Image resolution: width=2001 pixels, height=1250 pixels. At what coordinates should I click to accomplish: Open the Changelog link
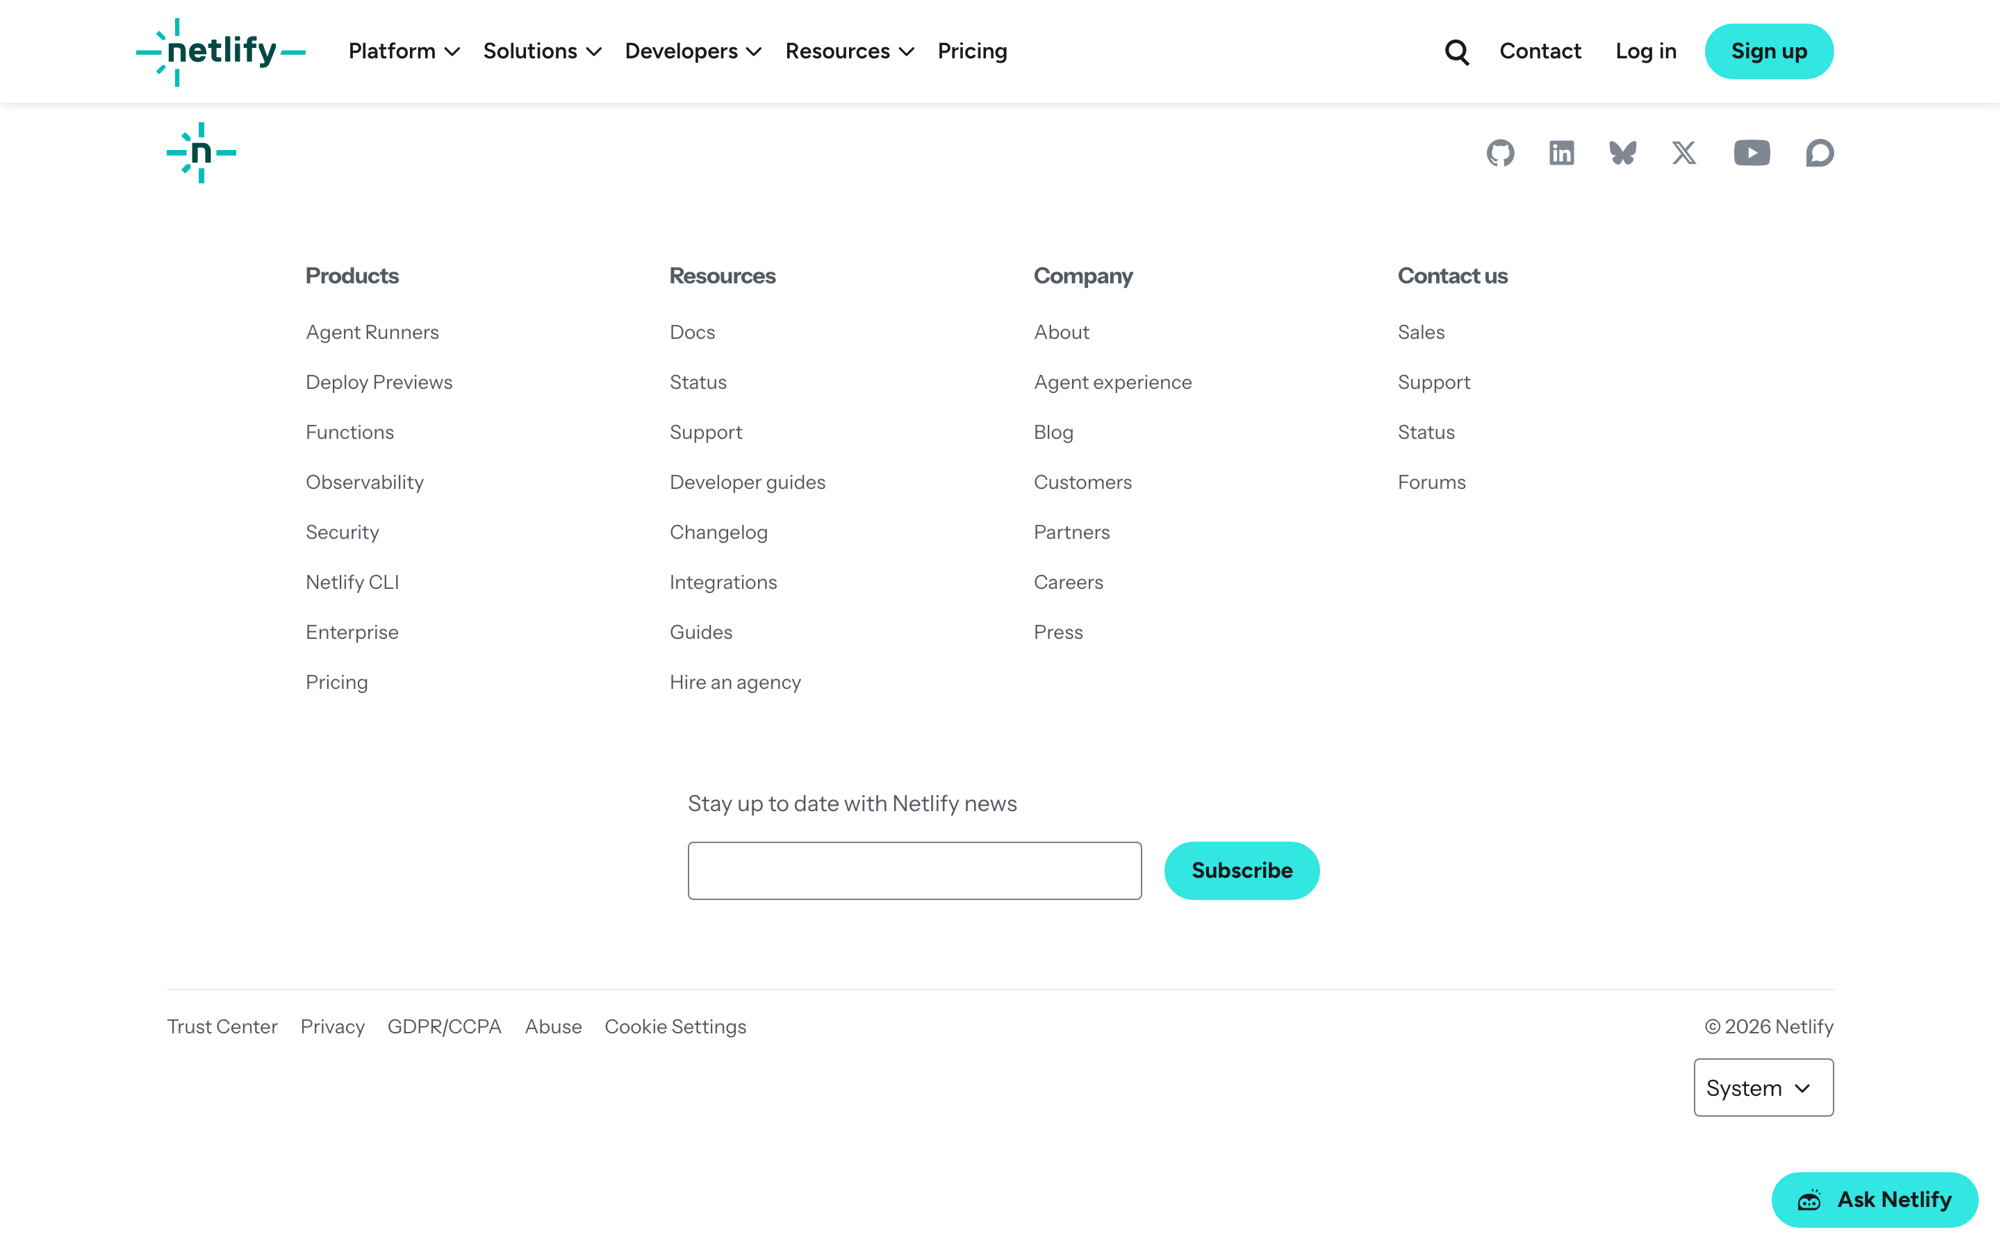pos(718,533)
